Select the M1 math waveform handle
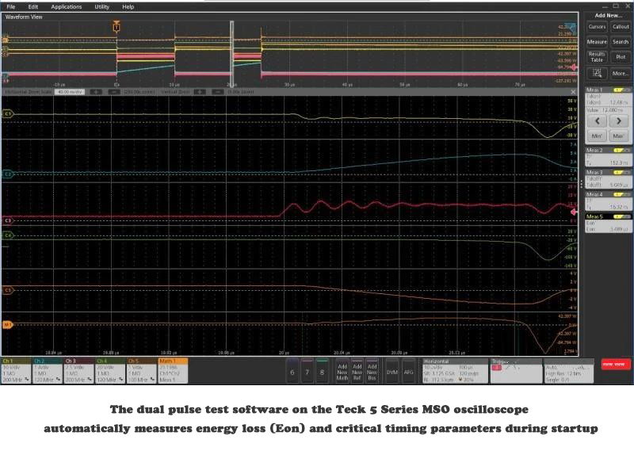Image resolution: width=634 pixels, height=451 pixels. click(x=7, y=325)
